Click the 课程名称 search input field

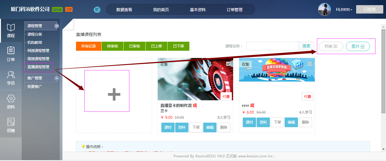click(272, 46)
